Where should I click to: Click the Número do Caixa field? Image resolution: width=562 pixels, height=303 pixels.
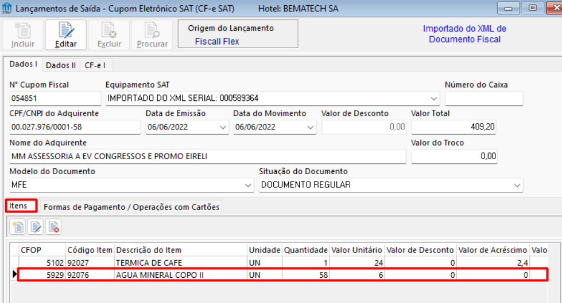(484, 99)
